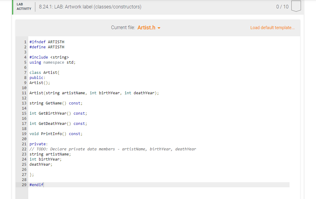This screenshot has width=316, height=199.
Task: Click line number 11 in gutter
Action: click(24, 93)
